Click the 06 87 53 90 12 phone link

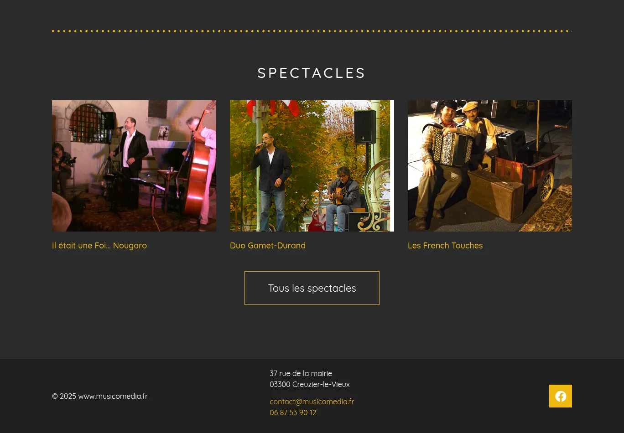point(293,412)
